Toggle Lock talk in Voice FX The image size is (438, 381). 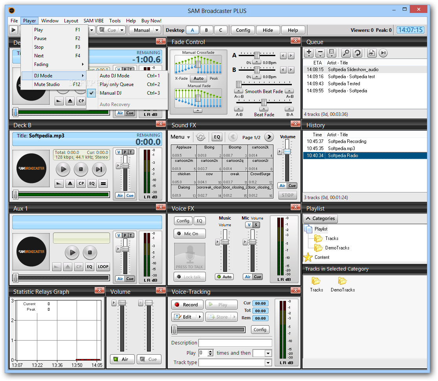(x=190, y=277)
